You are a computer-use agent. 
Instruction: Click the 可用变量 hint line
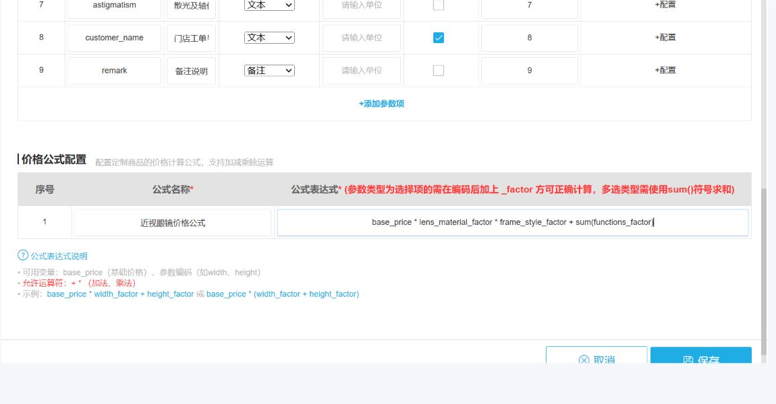tap(141, 272)
